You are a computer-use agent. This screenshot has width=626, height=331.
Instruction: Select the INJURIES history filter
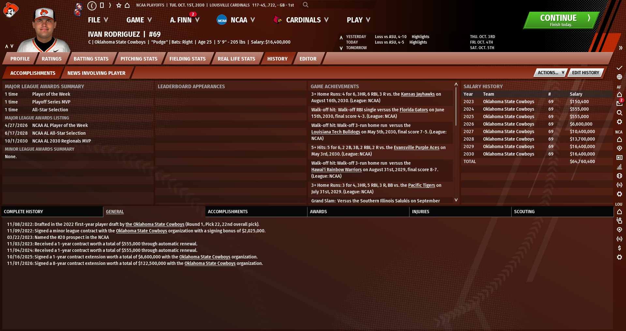460,212
